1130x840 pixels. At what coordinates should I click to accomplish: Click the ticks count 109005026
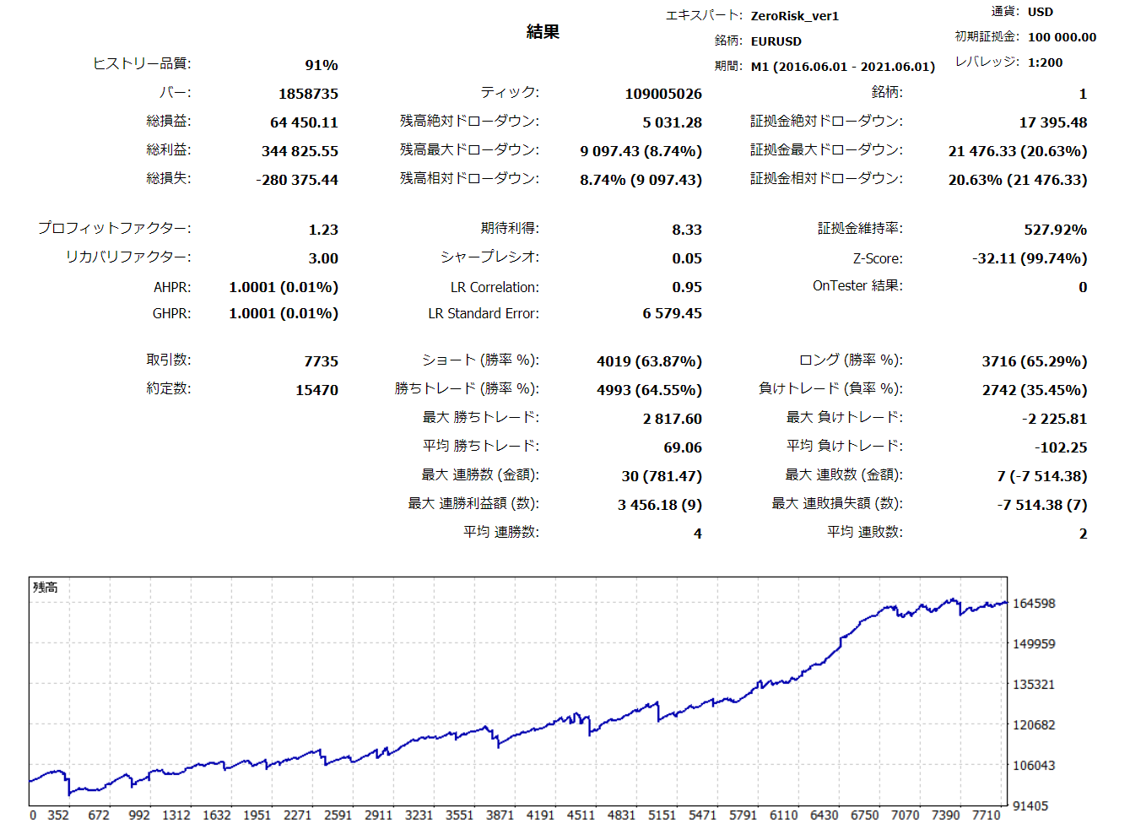pos(663,94)
